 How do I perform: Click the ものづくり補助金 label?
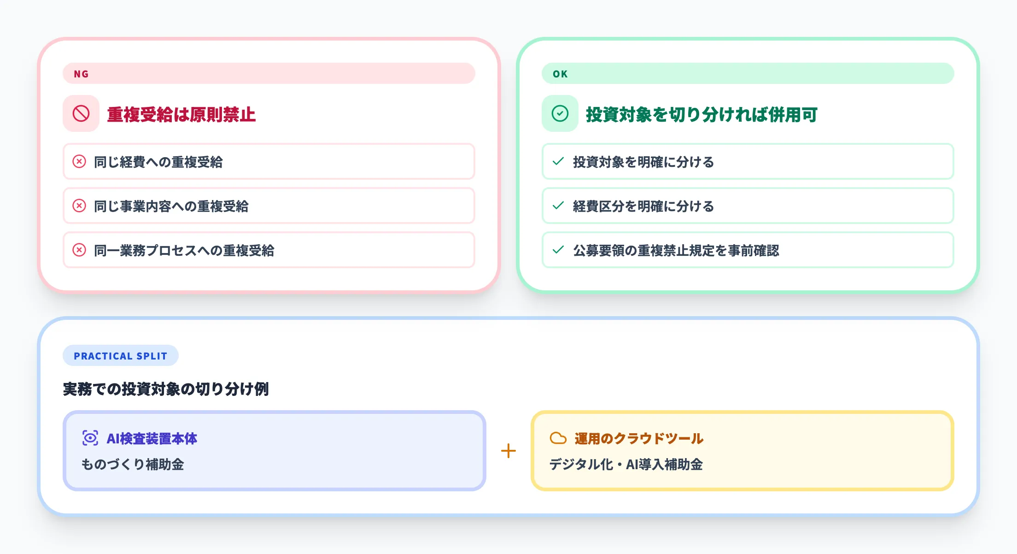pyautogui.click(x=134, y=465)
